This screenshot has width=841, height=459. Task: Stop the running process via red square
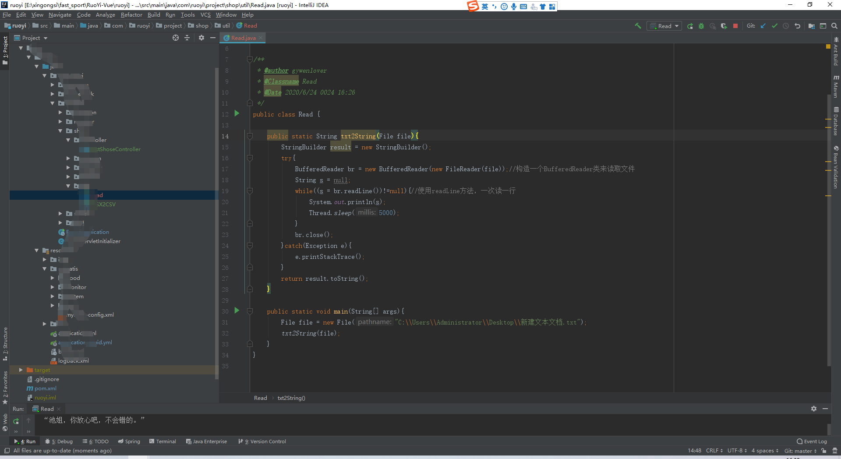(x=735, y=26)
